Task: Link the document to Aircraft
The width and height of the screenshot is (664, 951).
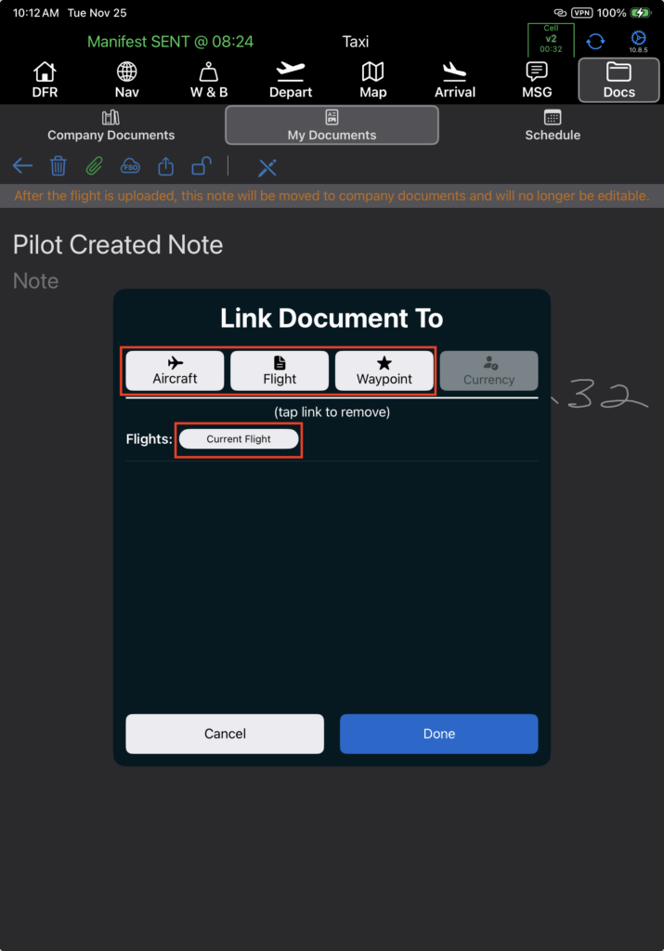Action: click(175, 371)
